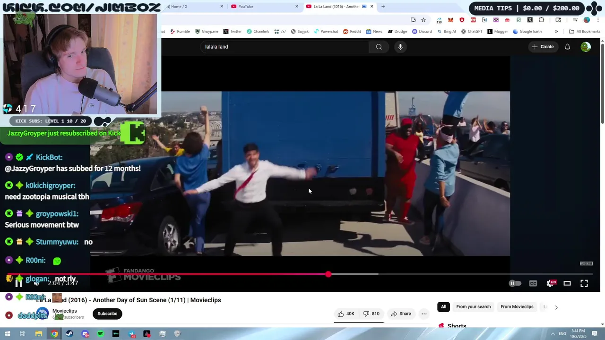This screenshot has width=605, height=340.
Task: Open the Chainlink bookmark
Action: point(258,32)
